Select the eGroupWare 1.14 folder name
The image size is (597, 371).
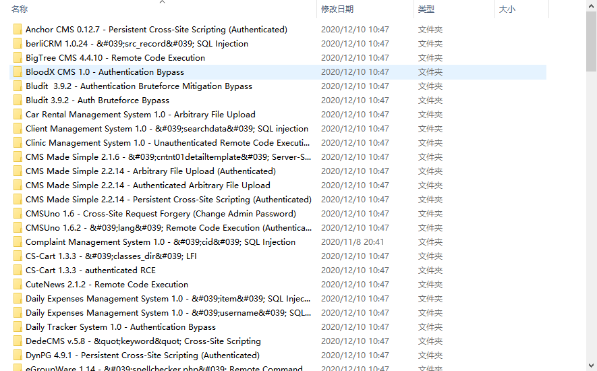[164, 368]
